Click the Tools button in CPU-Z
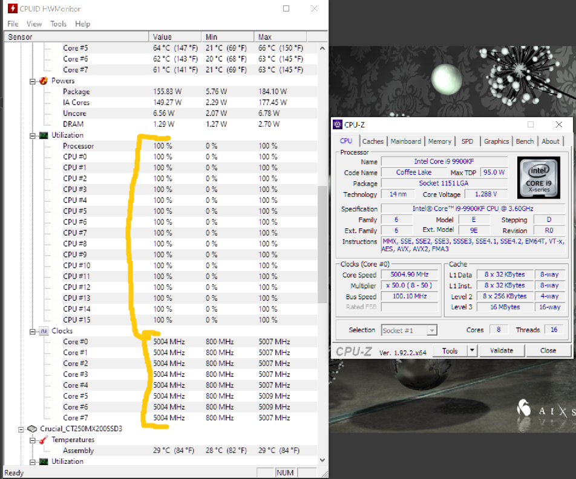Image resolution: width=576 pixels, height=479 pixels. [450, 350]
